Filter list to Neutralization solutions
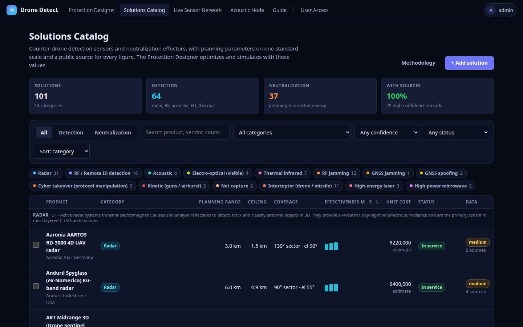Viewport: 523px width, 327px height. pyautogui.click(x=113, y=133)
